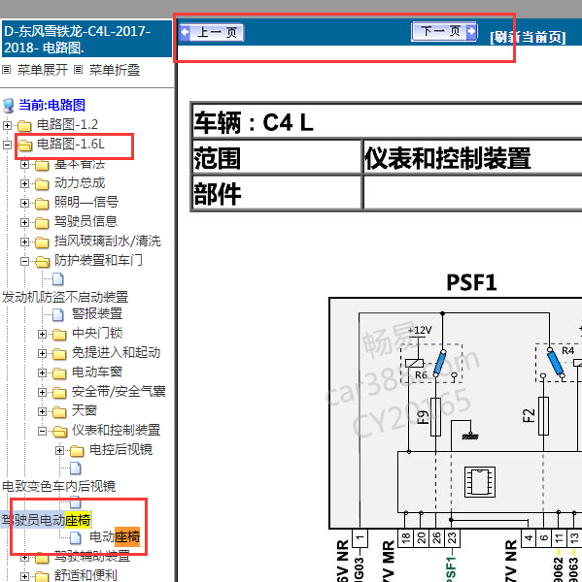Open the 警报装置 diagram entry
Image resolution: width=582 pixels, height=582 pixels.
click(97, 314)
